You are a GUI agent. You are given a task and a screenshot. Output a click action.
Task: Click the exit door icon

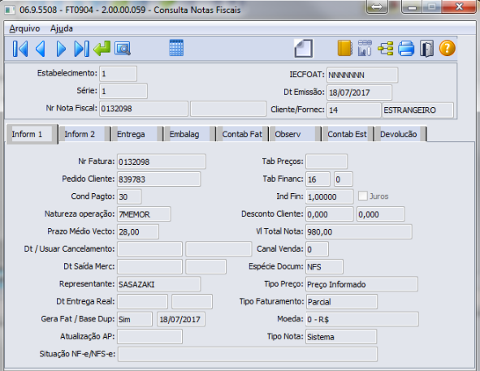(426, 49)
